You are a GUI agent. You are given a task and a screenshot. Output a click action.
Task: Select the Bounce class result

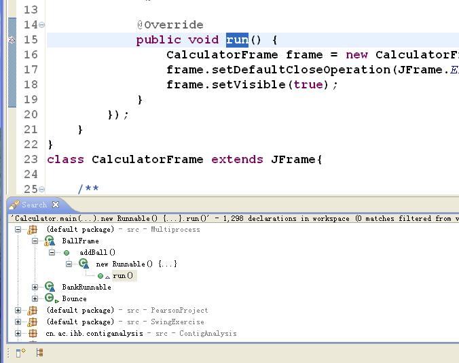coord(75,298)
